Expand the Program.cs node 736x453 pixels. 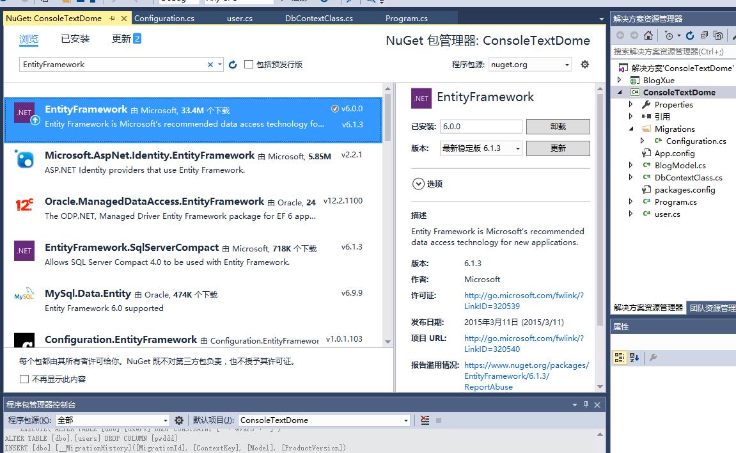(631, 202)
